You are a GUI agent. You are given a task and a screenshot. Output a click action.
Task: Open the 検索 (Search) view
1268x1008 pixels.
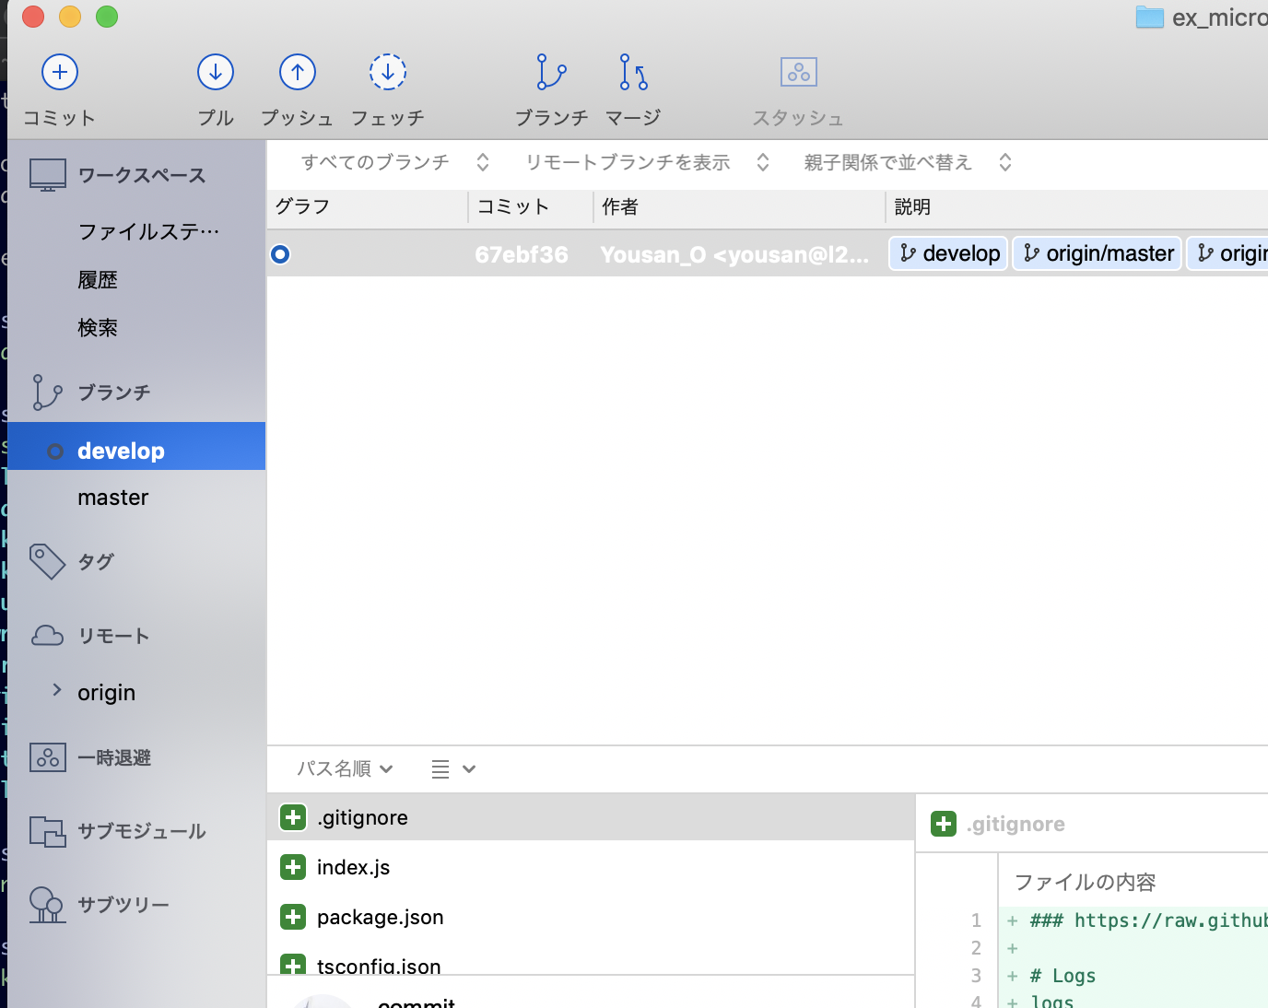(x=98, y=327)
